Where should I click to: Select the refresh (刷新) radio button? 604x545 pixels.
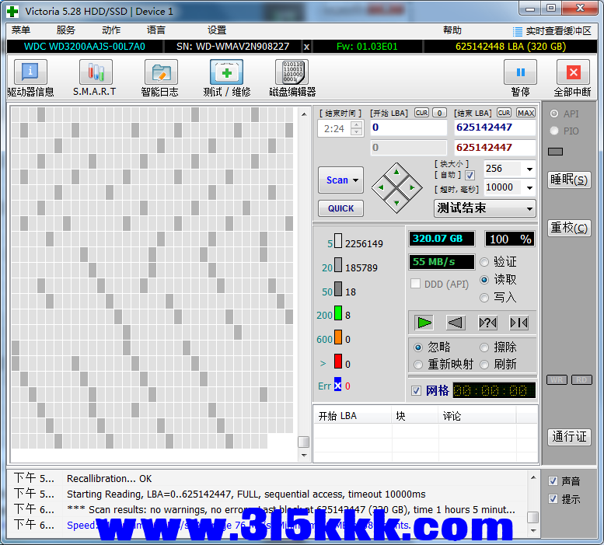point(484,365)
